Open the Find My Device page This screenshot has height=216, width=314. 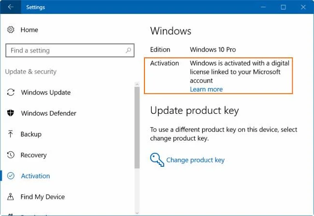(x=43, y=197)
